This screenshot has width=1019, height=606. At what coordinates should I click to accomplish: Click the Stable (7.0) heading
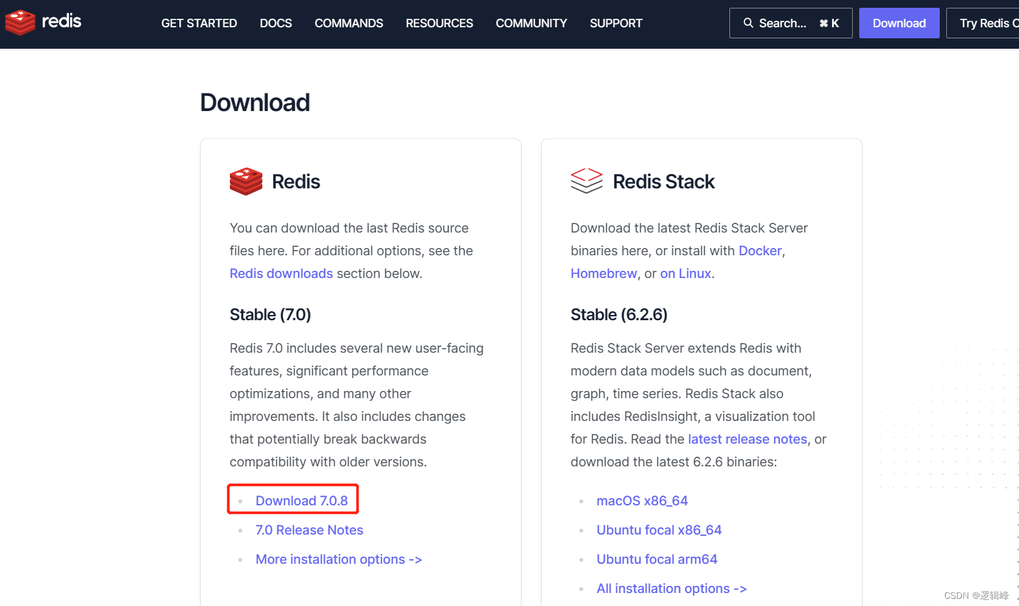click(x=270, y=314)
